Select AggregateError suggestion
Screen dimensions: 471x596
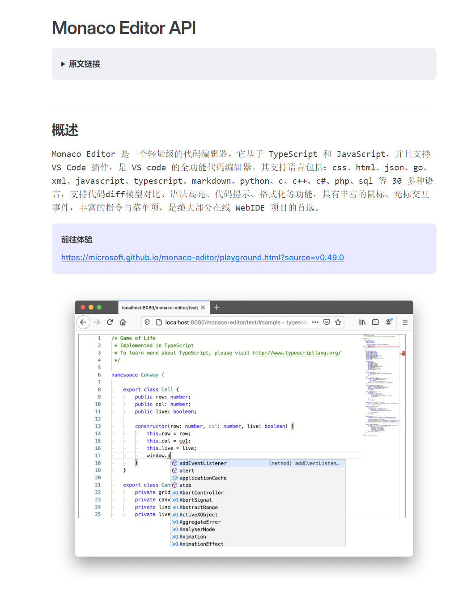(x=258, y=522)
